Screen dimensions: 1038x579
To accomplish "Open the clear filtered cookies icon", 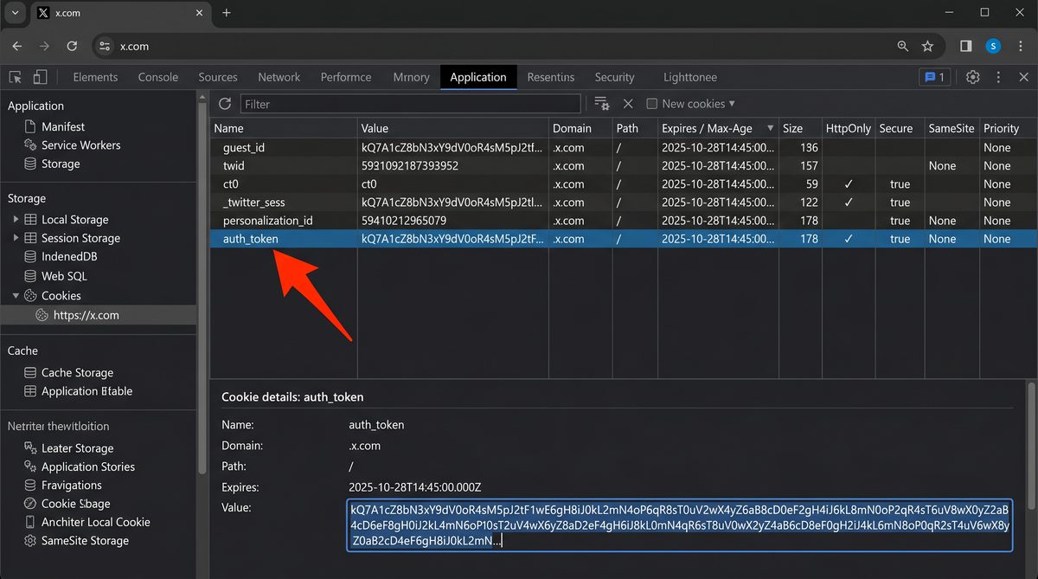I will click(602, 104).
